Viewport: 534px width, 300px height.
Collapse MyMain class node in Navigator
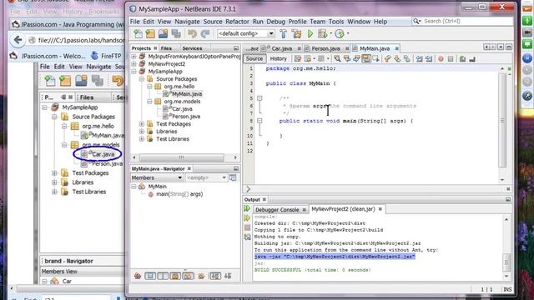tap(133, 187)
